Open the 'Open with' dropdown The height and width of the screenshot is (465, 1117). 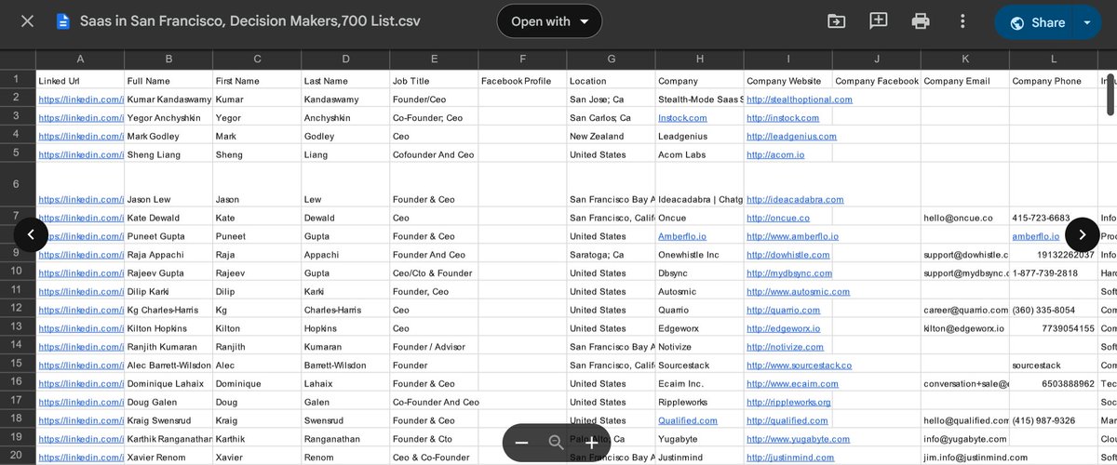click(x=549, y=21)
